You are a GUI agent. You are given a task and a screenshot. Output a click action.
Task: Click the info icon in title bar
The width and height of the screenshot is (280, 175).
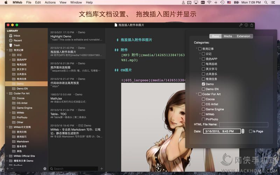[246, 25]
